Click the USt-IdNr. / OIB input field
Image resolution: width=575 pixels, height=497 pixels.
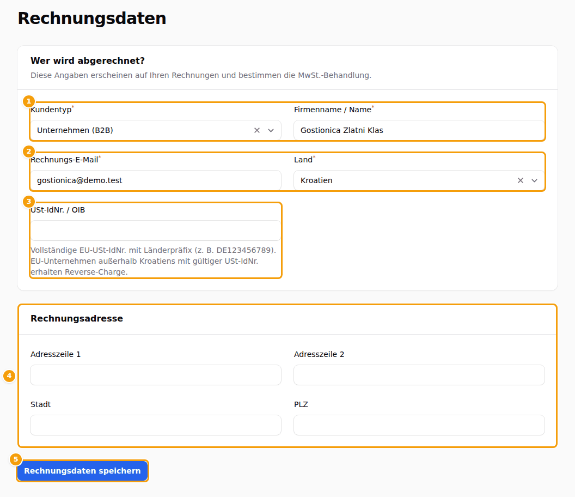click(156, 231)
